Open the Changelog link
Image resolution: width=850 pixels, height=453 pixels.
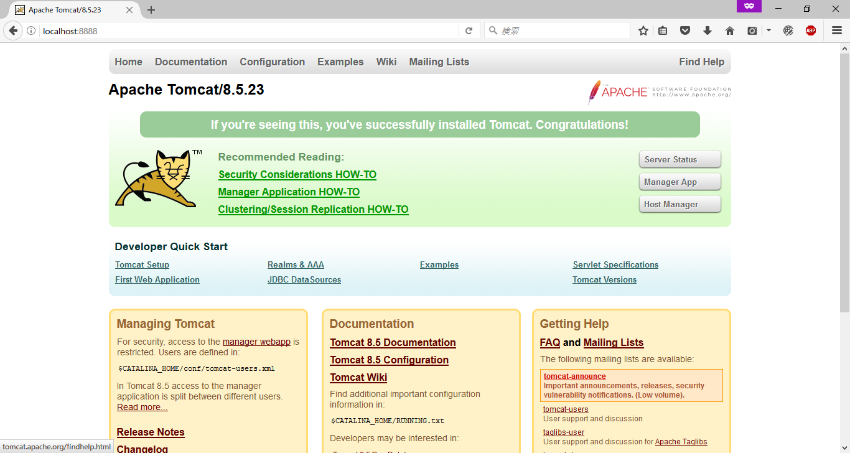point(142,449)
